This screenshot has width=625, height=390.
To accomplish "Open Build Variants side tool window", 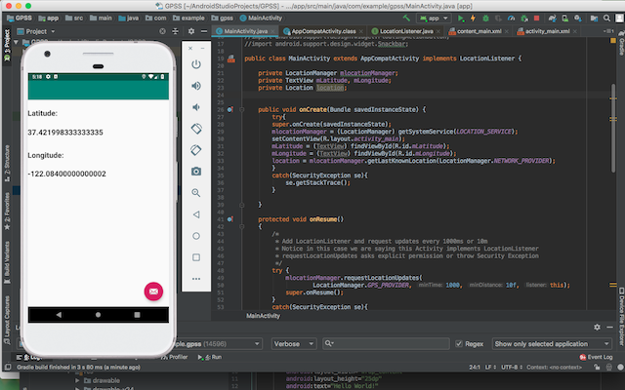I will 7,262.
